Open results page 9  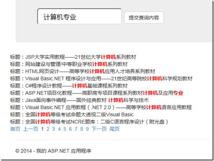click(x=87, y=129)
